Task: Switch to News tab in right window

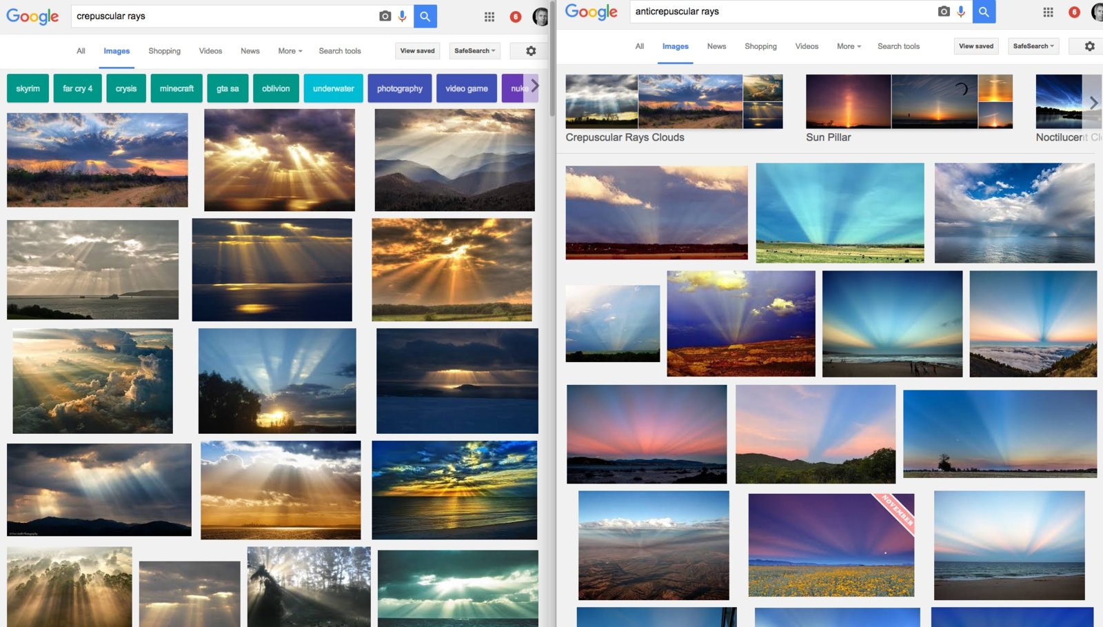Action: (716, 46)
